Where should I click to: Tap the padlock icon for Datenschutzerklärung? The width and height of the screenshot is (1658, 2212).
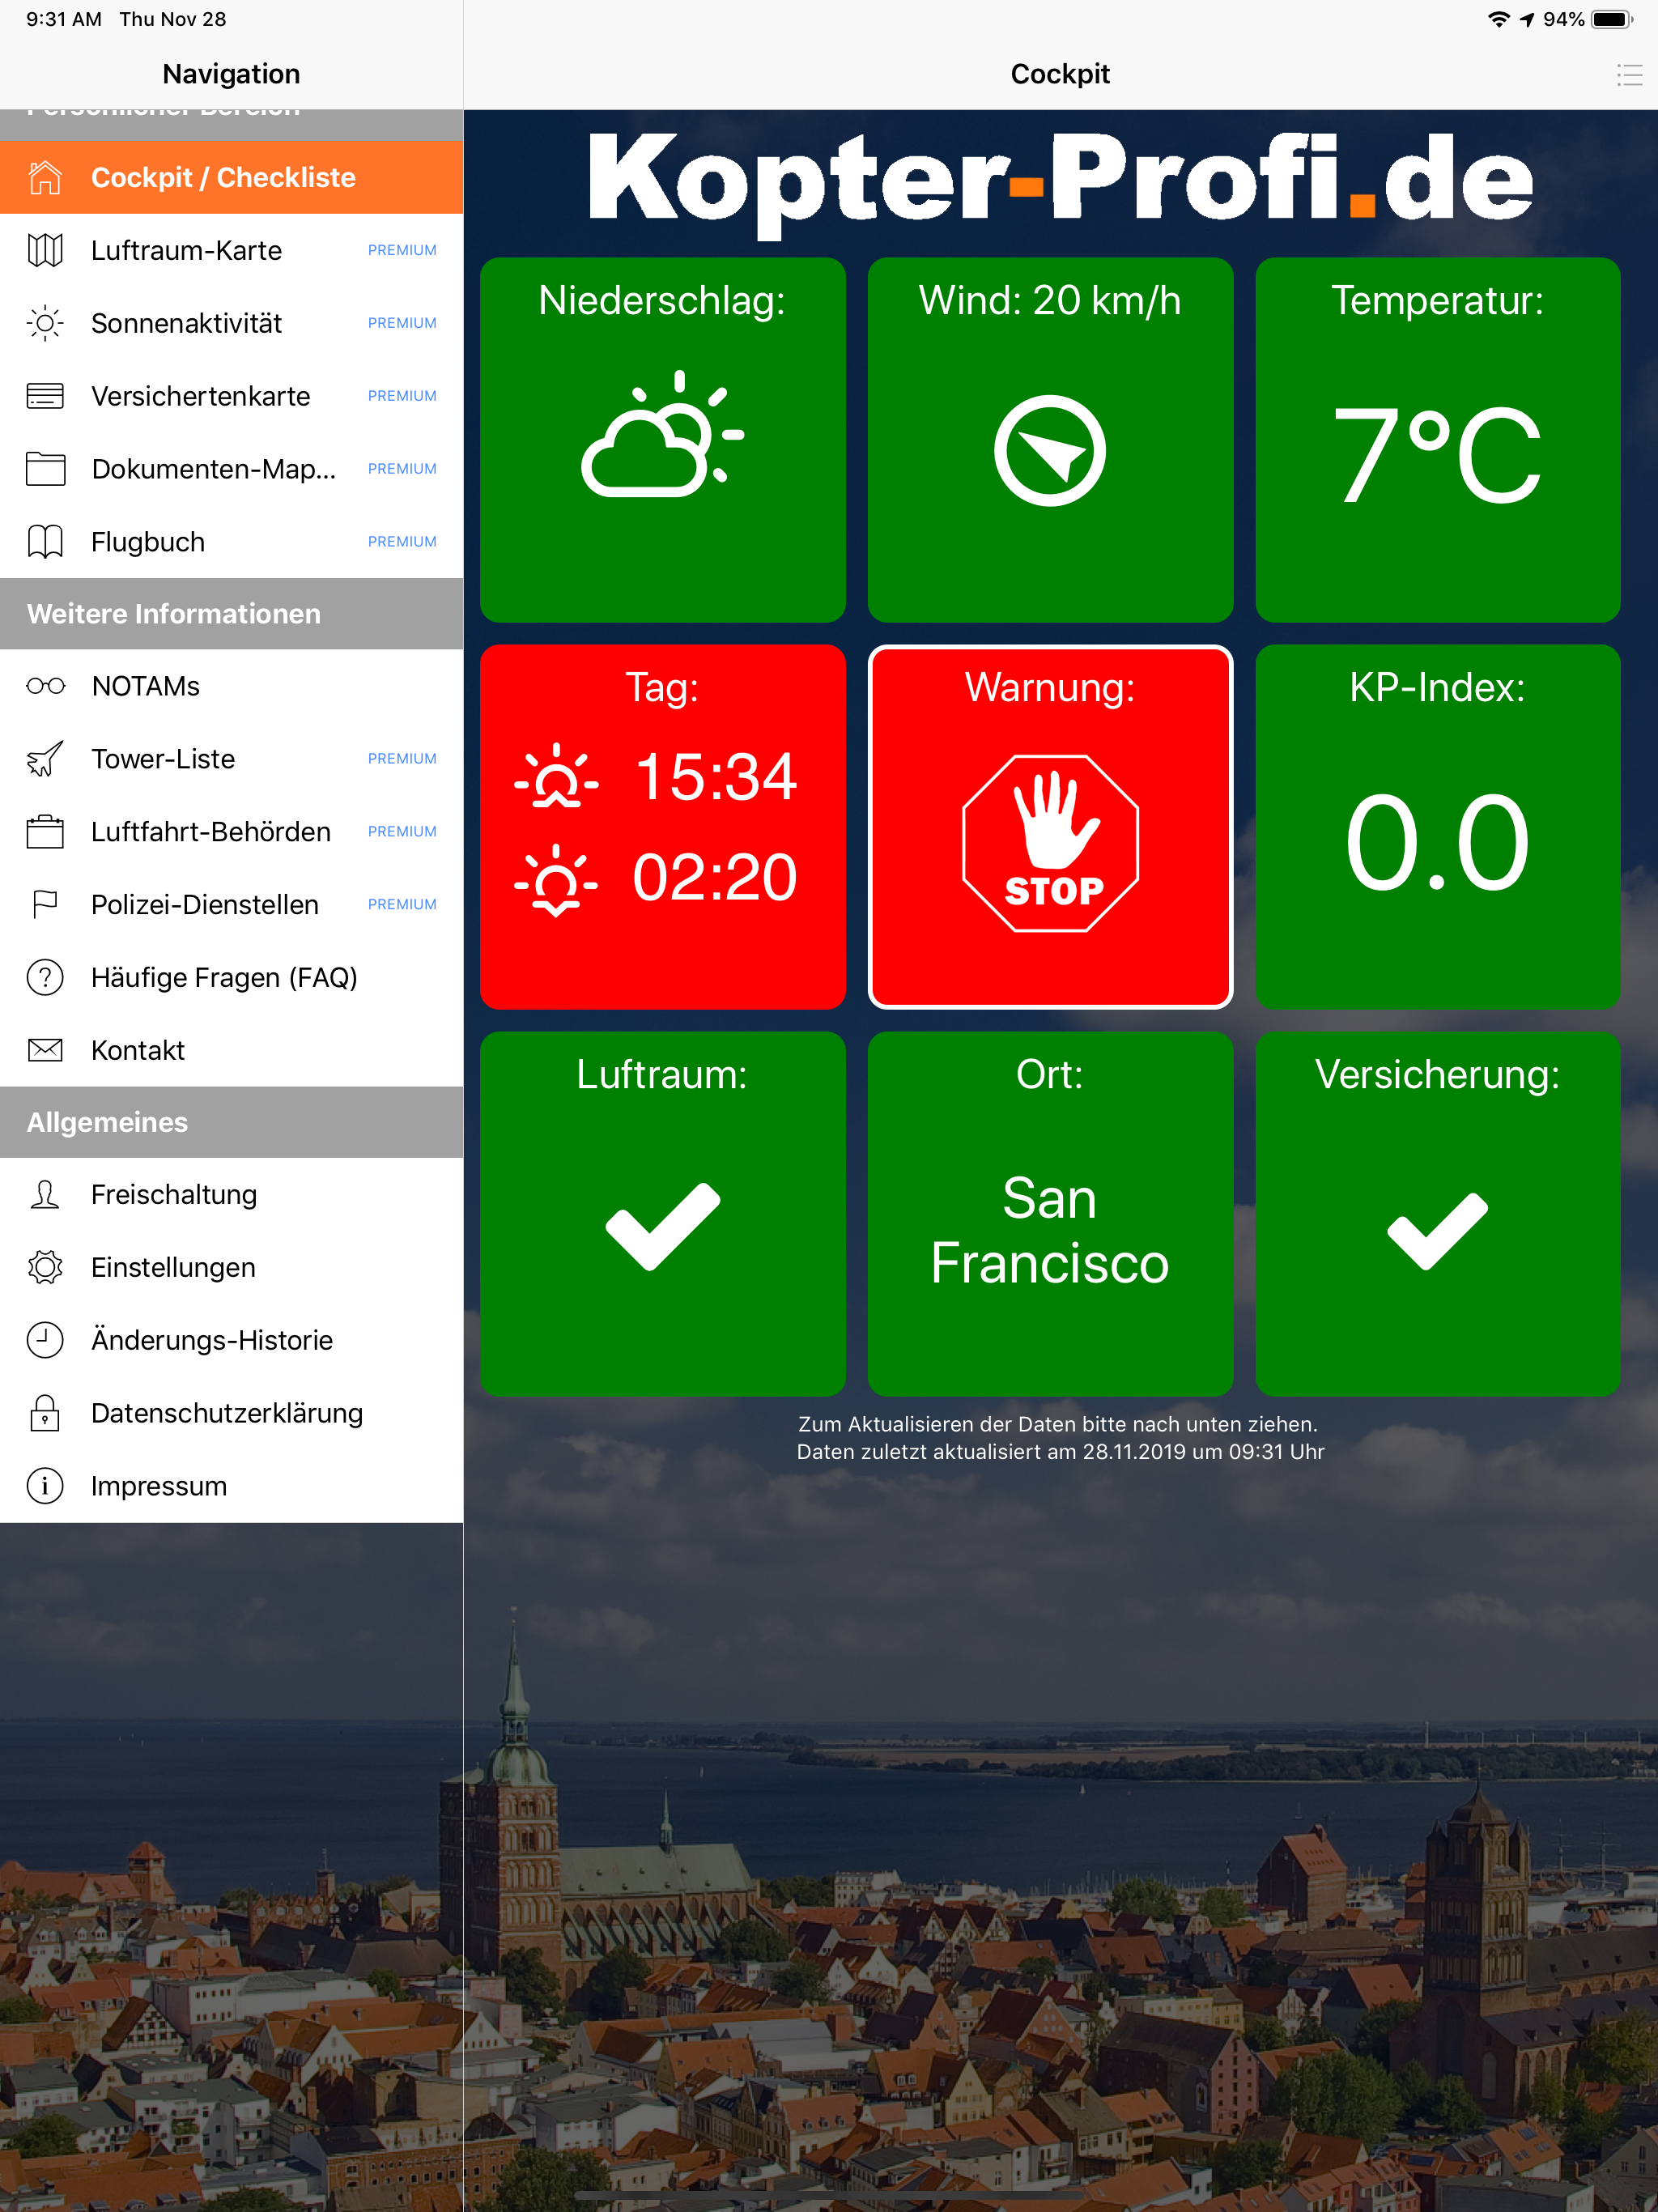[x=45, y=1413]
